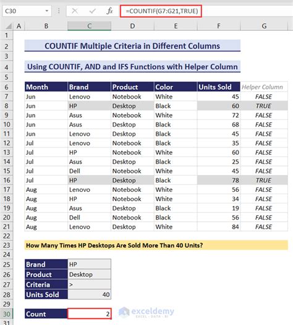This screenshot has height=325, width=293.
Task: Select column E header
Action: pos(176,27)
